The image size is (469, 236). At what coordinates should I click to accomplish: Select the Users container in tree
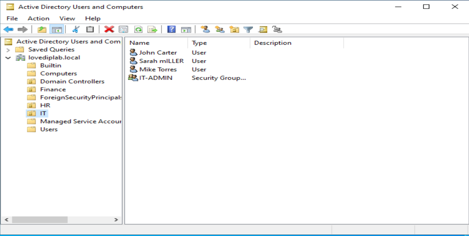[49, 129]
